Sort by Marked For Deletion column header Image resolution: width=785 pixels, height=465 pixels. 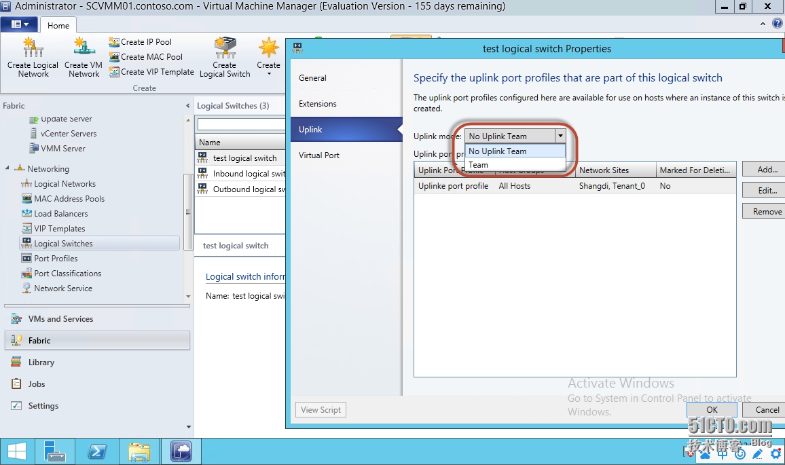coord(696,170)
